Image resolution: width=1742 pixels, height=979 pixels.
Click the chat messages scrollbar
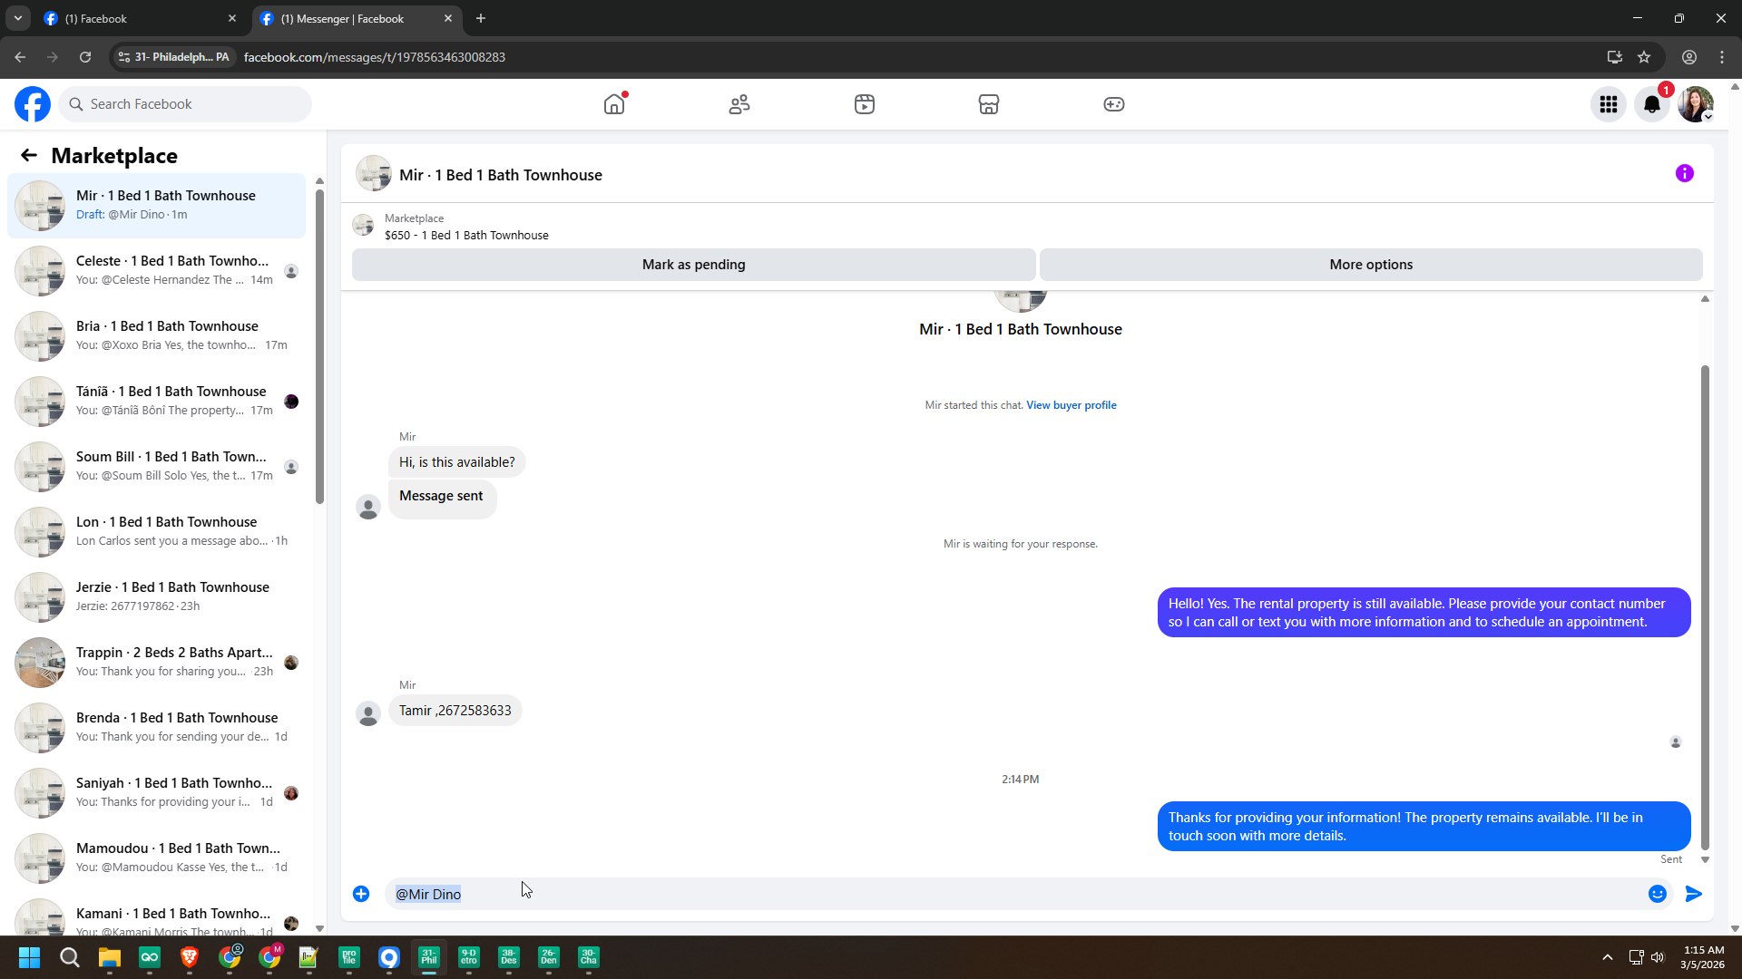1705,607
